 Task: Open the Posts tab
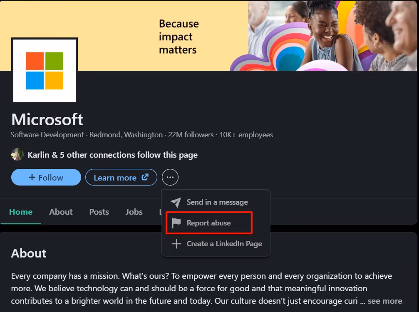click(99, 212)
